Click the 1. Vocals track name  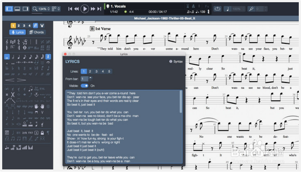(118, 6)
